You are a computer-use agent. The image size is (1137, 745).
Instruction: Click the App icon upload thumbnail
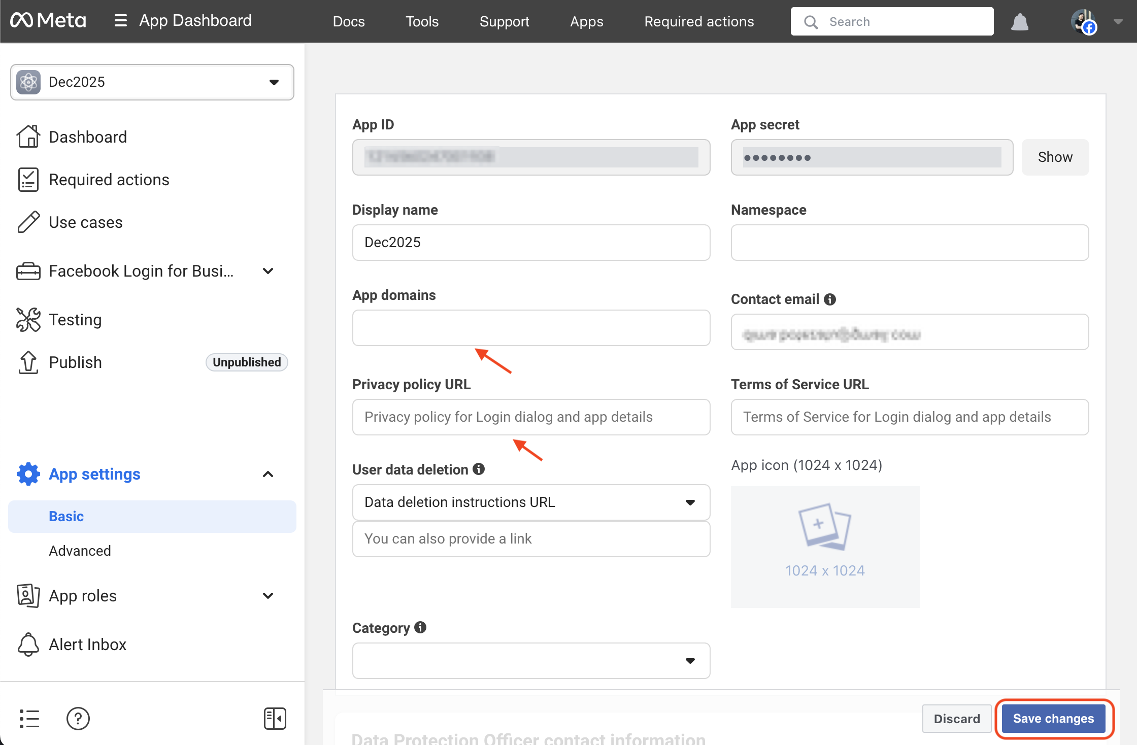point(825,547)
